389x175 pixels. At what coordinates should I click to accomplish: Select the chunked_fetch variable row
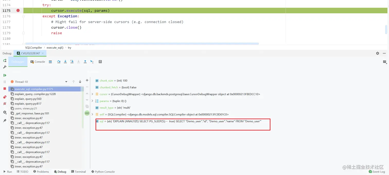pyautogui.click(x=116, y=87)
